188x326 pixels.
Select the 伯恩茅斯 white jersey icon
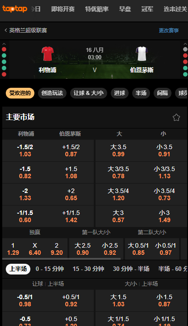coord(142,54)
